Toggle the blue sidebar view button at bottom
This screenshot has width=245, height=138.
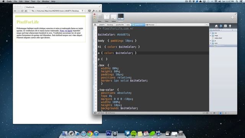click(220, 113)
